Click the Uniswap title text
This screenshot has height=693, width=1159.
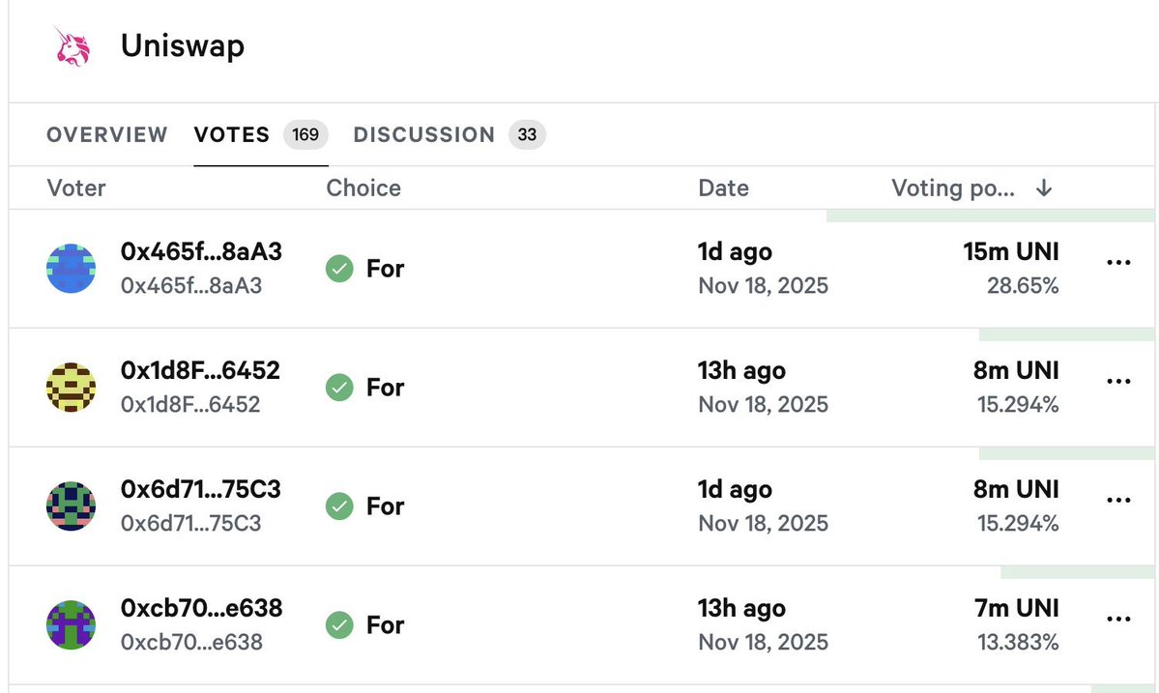pos(183,46)
